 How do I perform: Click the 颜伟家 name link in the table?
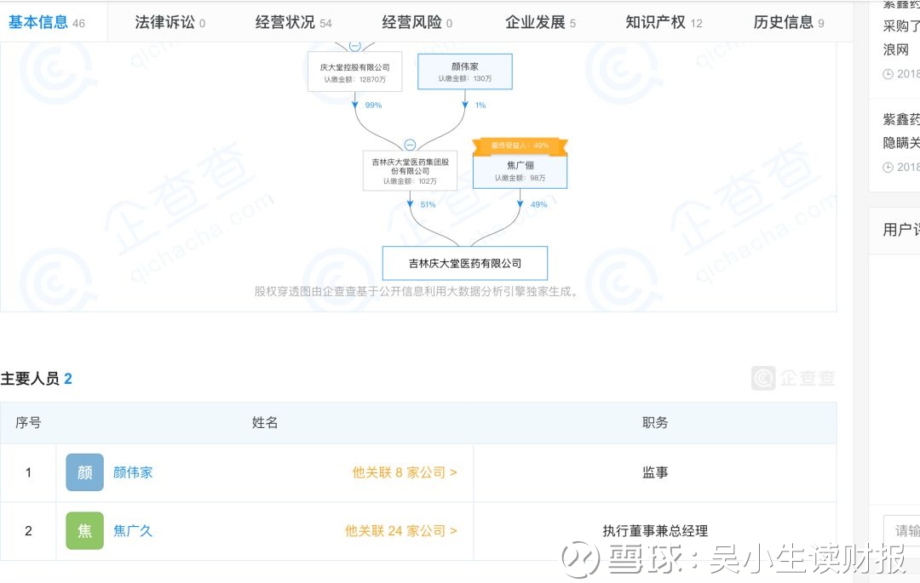point(133,472)
